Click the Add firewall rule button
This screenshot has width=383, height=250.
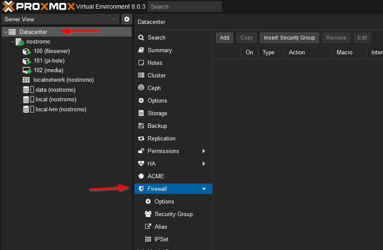pos(224,38)
